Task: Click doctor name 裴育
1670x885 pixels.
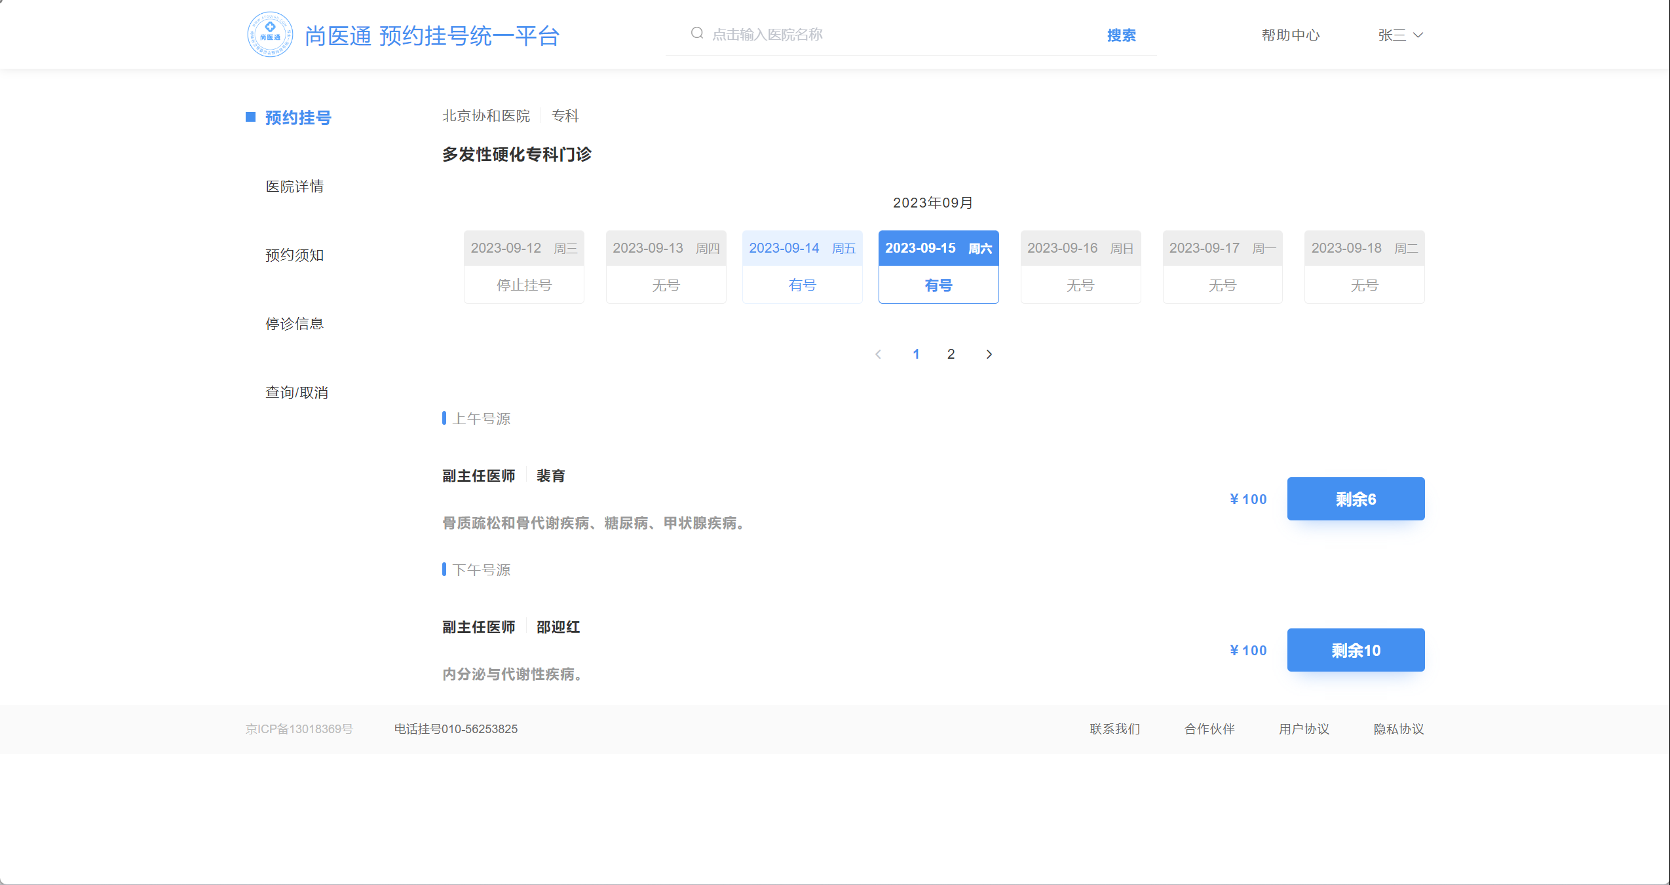Action: 551,476
